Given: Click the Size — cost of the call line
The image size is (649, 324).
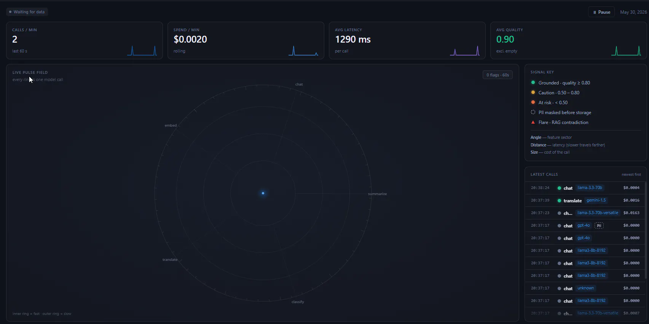Looking at the screenshot, I should 550,152.
